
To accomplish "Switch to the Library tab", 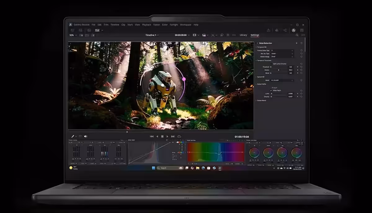I will (x=243, y=35).
